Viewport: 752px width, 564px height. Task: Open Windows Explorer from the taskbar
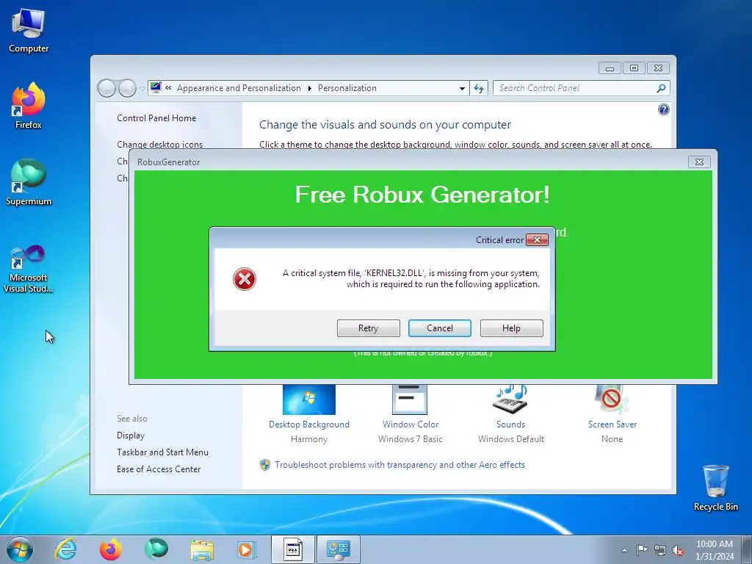(202, 550)
